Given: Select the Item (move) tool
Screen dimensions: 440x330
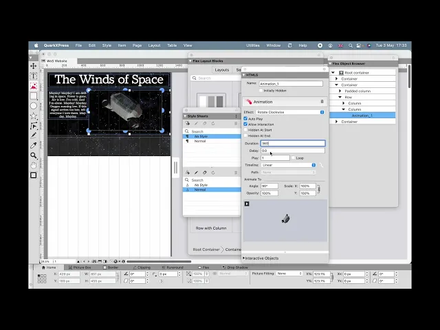Looking at the screenshot, I should (34, 66).
